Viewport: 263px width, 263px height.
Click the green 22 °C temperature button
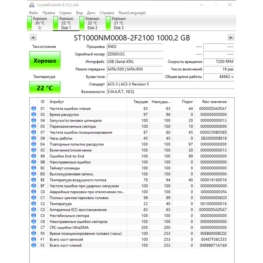(x=45, y=88)
